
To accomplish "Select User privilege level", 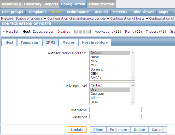I will (x=110, y=90).
